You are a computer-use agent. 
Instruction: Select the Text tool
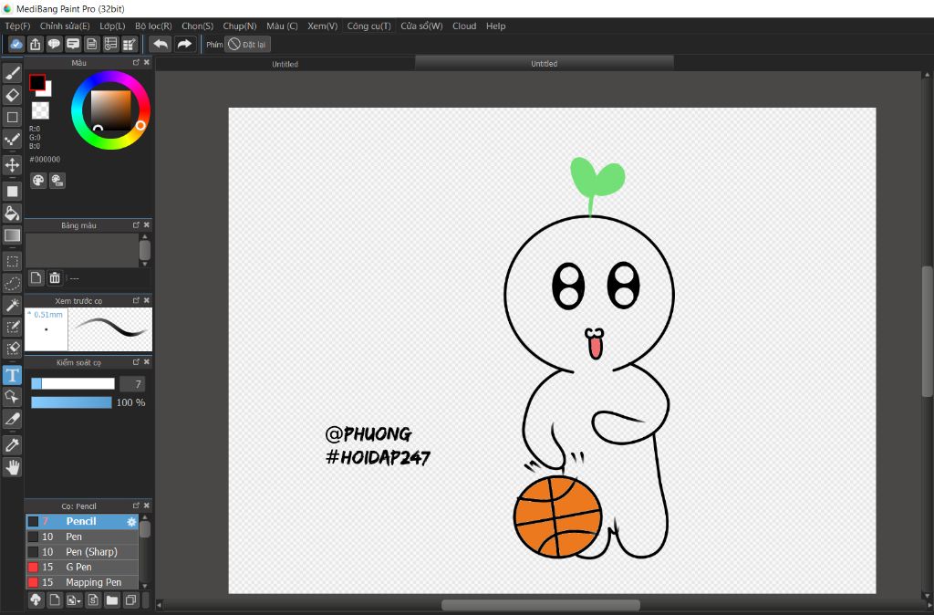coord(12,375)
